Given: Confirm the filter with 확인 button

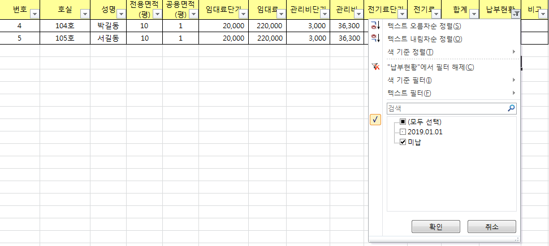Looking at the screenshot, I should pos(435,226).
